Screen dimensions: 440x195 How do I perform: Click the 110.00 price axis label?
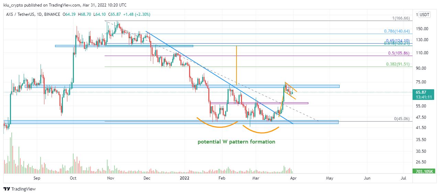422,53
